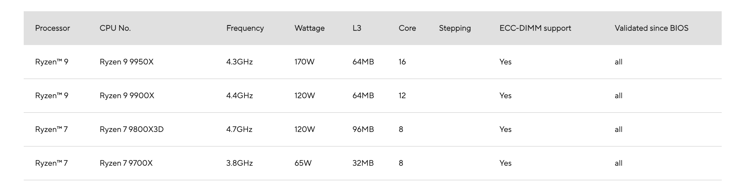Click the Processor column header
The height and width of the screenshot is (184, 733).
[52, 28]
